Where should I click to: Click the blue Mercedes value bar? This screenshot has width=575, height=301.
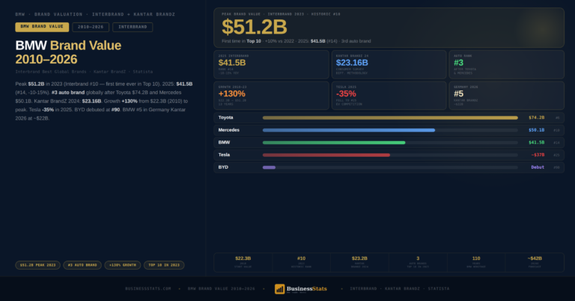pos(349,130)
